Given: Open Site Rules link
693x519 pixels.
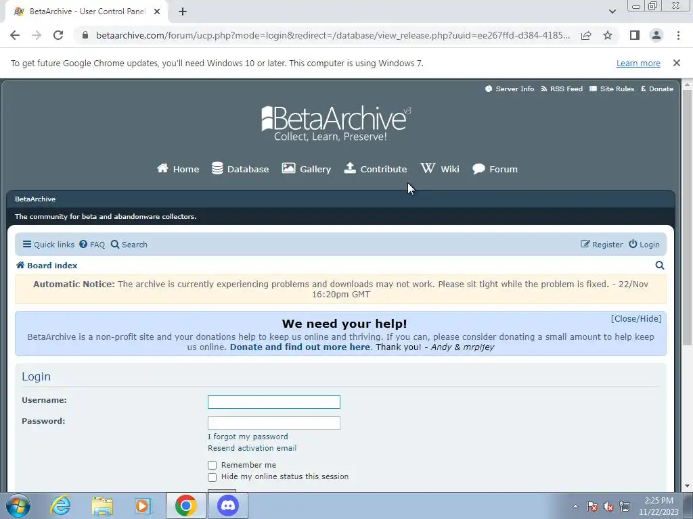Looking at the screenshot, I should pos(612,89).
